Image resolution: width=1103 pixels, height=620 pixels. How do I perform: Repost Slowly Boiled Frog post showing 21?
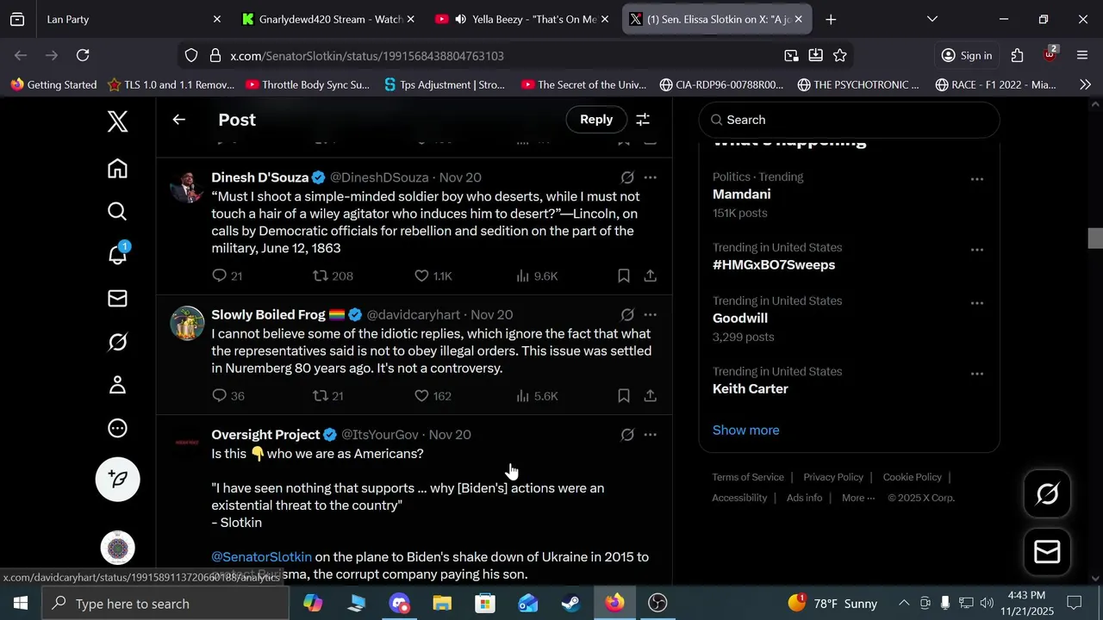coord(328,396)
